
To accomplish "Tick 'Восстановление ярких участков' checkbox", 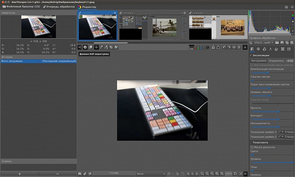I will click(x=252, y=65).
